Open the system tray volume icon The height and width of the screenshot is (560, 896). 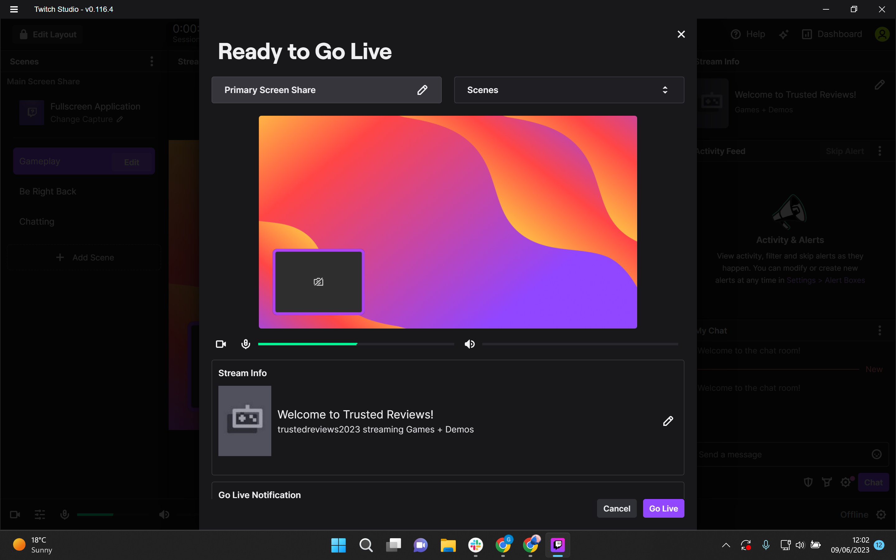click(x=800, y=545)
